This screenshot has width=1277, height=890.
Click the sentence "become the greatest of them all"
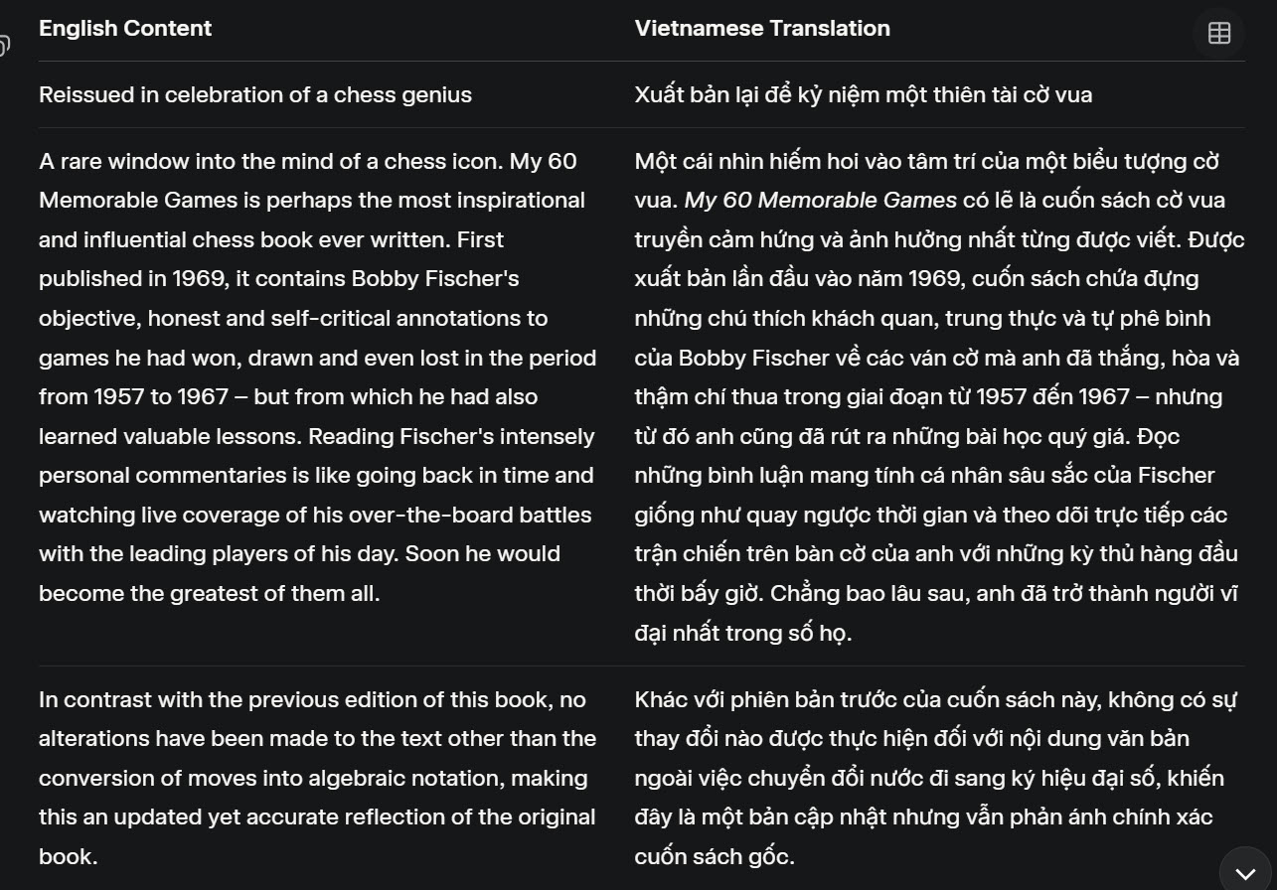pos(209,594)
